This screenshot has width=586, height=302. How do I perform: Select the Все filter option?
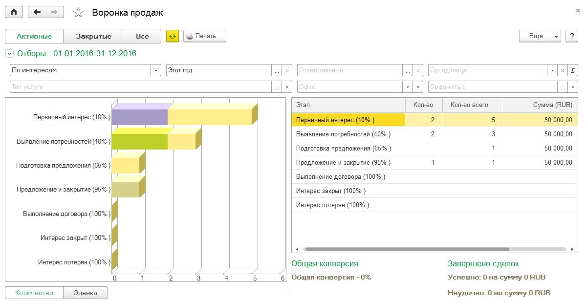pyautogui.click(x=141, y=36)
